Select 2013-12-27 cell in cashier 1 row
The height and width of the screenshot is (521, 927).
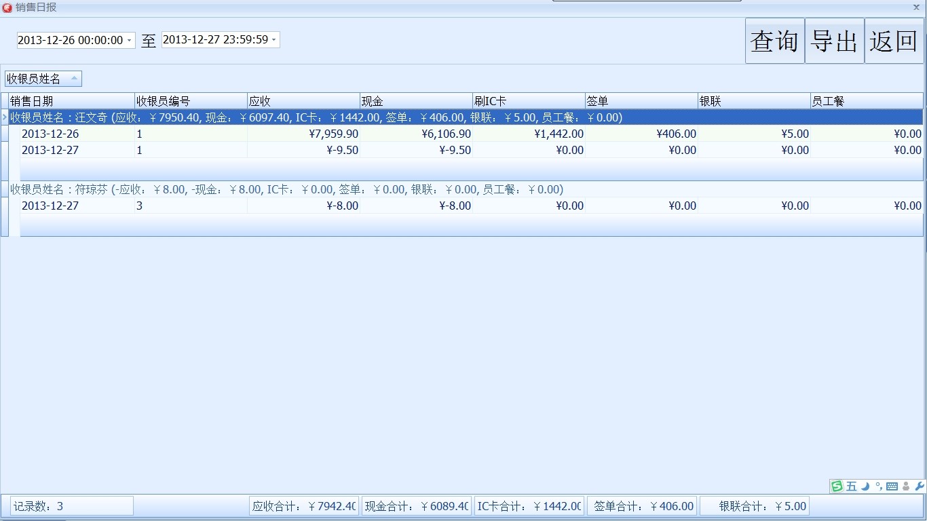[77, 150]
